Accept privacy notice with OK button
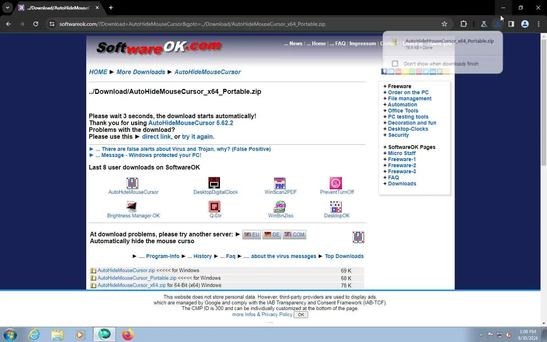 301,315
